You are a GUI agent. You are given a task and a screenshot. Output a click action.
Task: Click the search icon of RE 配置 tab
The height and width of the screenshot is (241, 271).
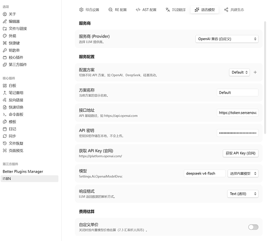coord(110,10)
